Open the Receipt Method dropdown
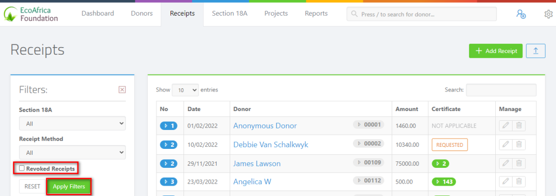The width and height of the screenshot is (556, 196). click(x=72, y=153)
